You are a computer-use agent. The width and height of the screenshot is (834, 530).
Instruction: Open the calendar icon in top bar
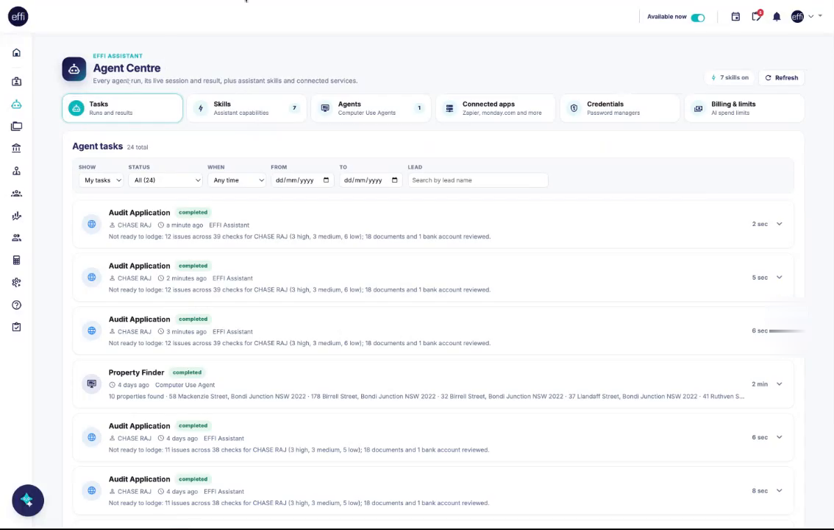(735, 16)
